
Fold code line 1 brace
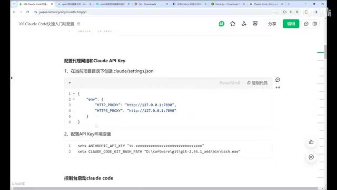click(74, 93)
